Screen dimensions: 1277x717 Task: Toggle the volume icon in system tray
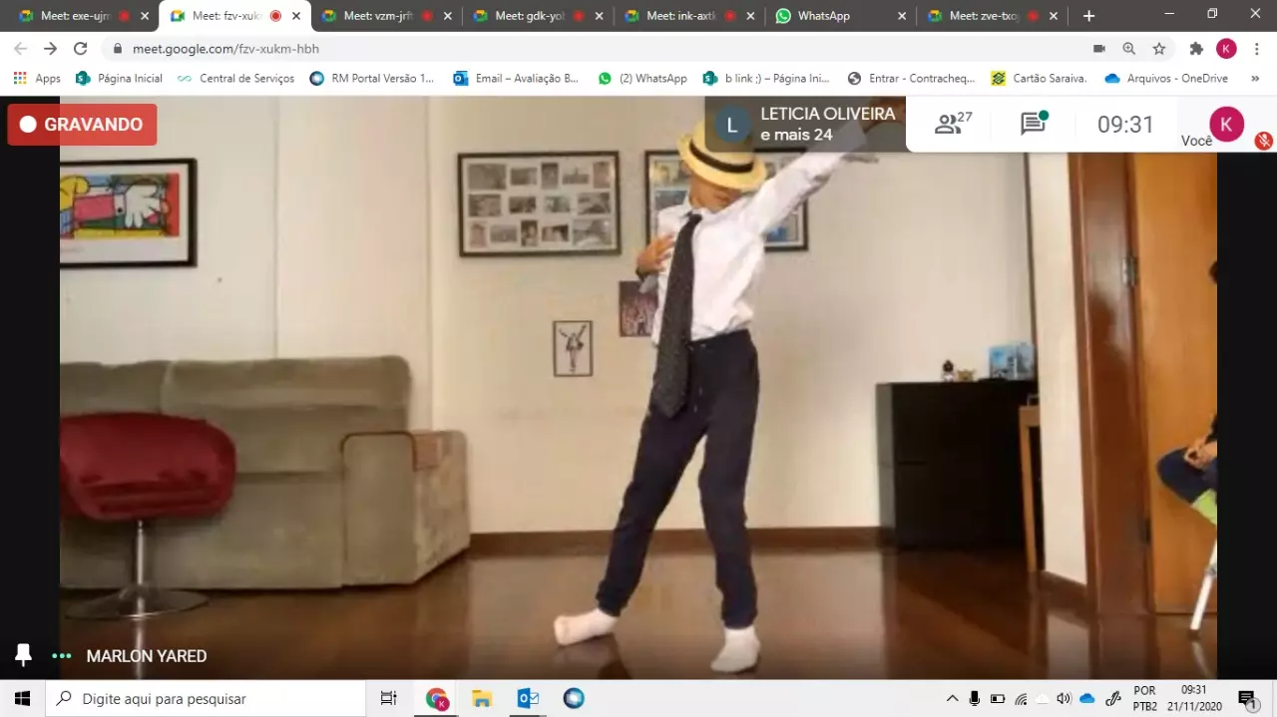pos(1064,698)
